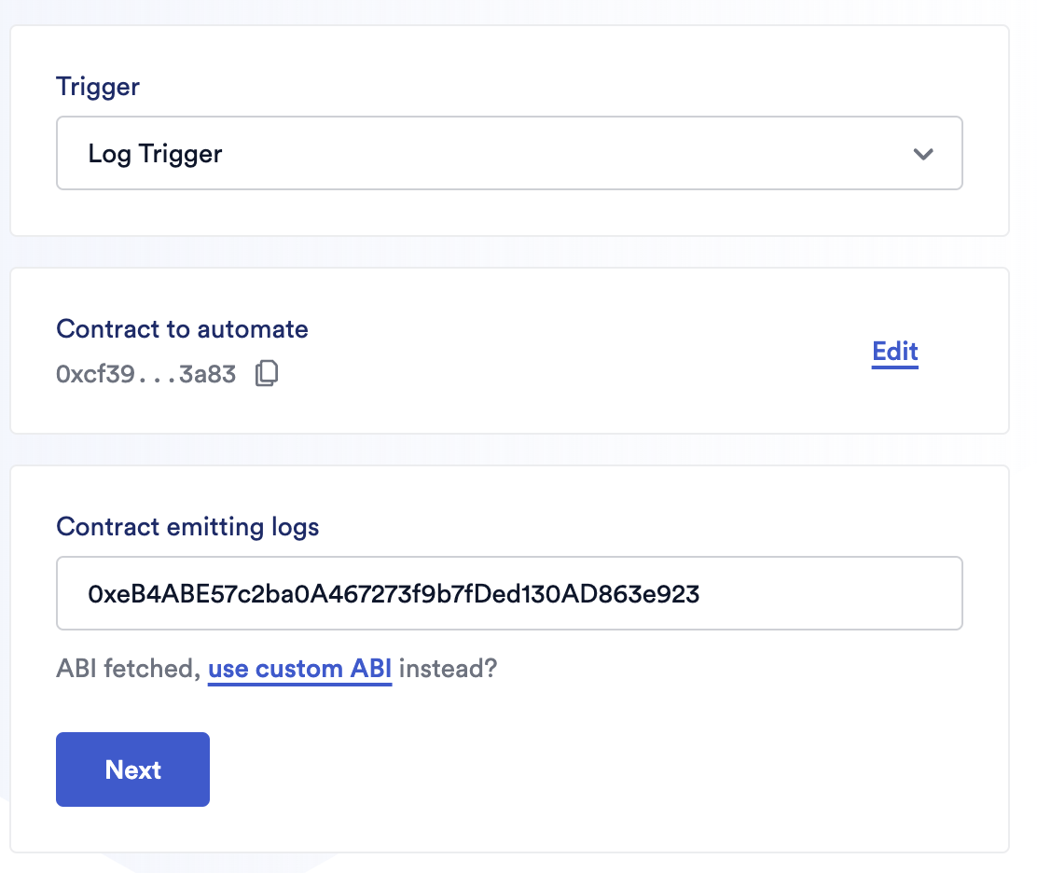1037x873 pixels.
Task: Click the Trigger dropdown chevron arrow
Action: click(923, 154)
